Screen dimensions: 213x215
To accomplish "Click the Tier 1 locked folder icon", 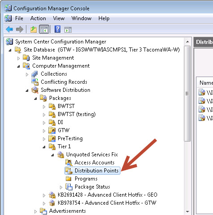I will click(52, 146).
